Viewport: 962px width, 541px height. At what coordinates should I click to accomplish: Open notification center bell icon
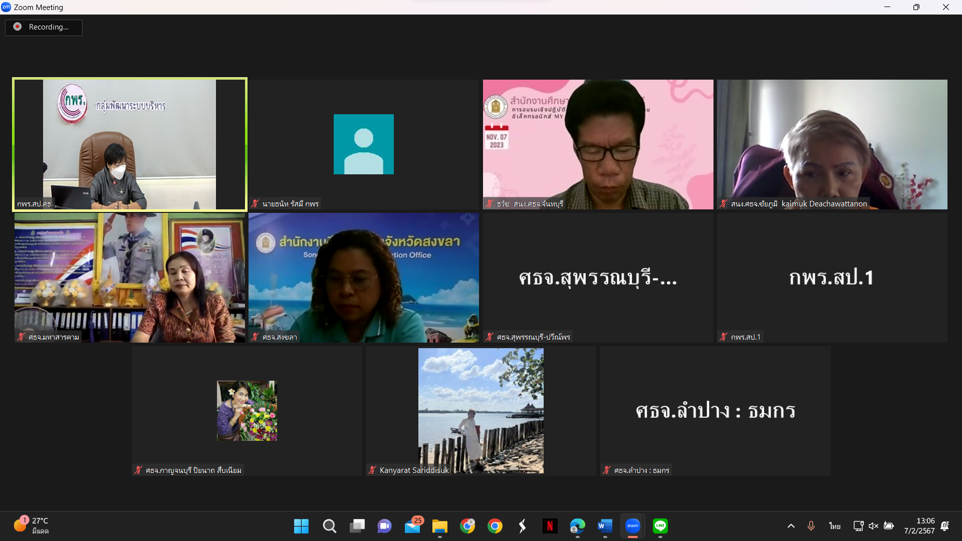click(945, 526)
